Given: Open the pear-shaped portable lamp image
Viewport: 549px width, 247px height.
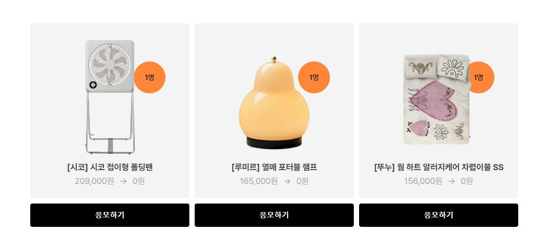Looking at the screenshot, I should coord(274,102).
